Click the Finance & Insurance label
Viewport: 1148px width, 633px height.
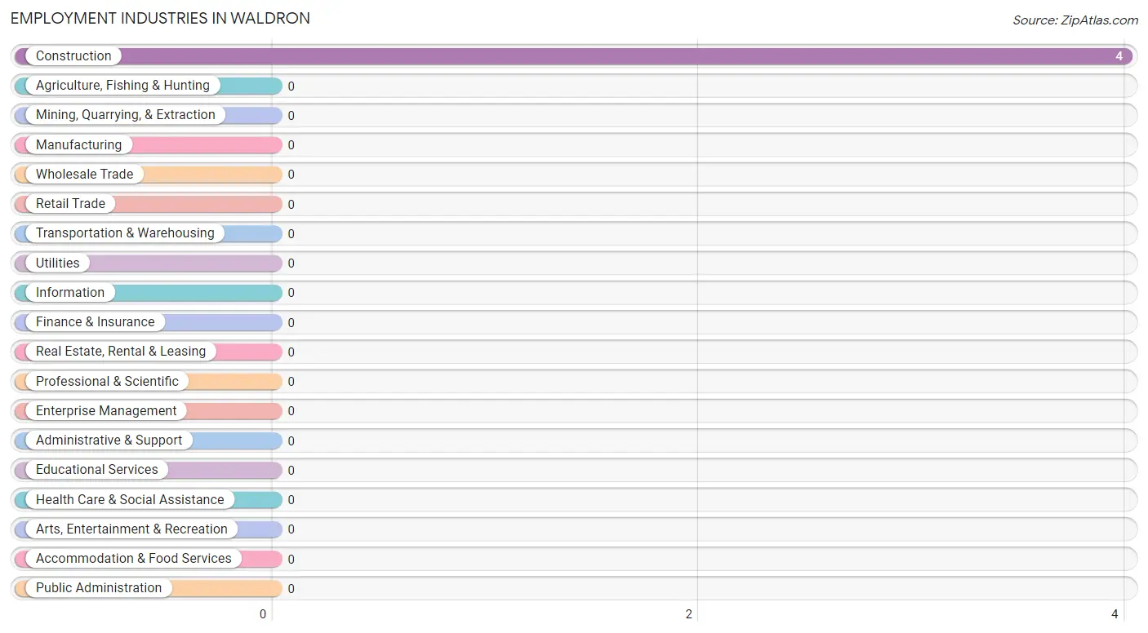tap(95, 322)
